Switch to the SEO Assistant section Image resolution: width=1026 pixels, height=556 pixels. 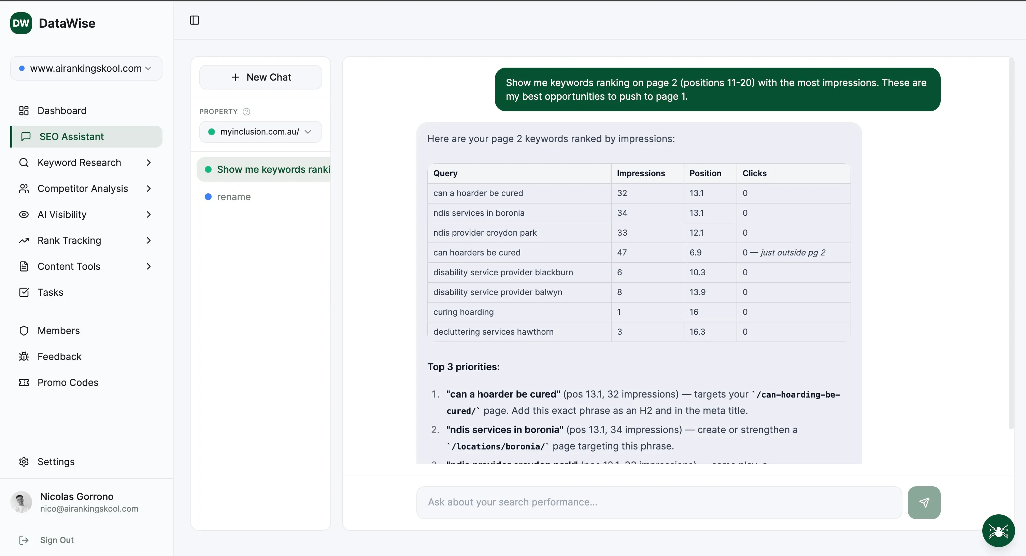71,136
